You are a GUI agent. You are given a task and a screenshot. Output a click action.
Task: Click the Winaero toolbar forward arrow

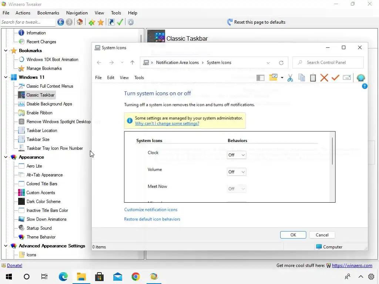click(69, 22)
